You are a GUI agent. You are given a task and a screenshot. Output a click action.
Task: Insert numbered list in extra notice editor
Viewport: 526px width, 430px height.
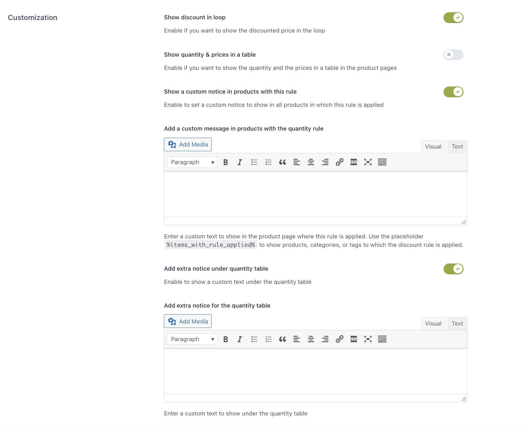(268, 339)
